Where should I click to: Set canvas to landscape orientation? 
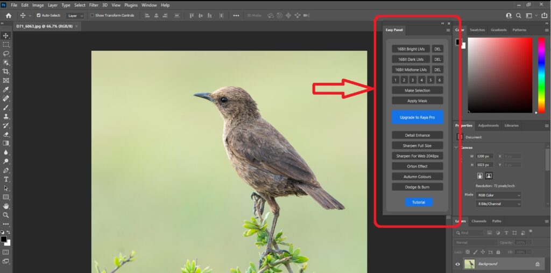(489, 176)
